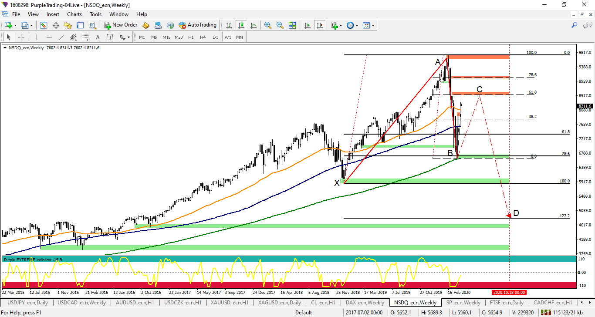The image size is (595, 317).
Task: Expand the New Chart dropdown arrow
Action: [15, 25]
